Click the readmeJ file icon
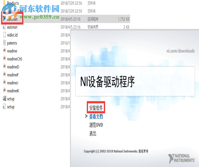This screenshot has width=199, height=167. pyautogui.click(x=4, y=83)
